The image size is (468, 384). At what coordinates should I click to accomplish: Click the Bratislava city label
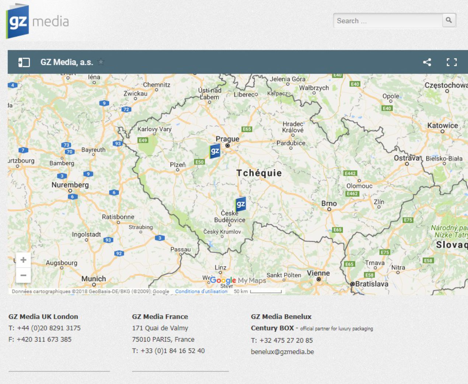(x=372, y=284)
